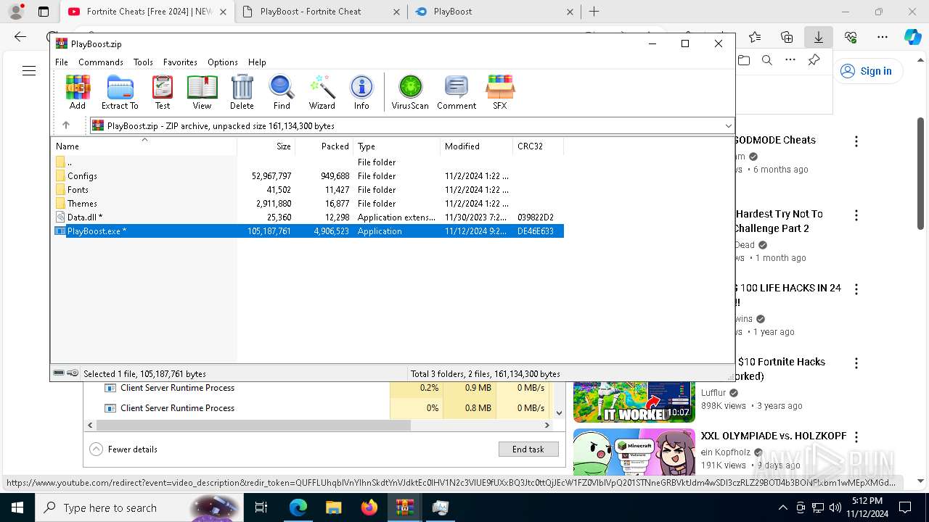929x522 pixels.
Task: Sort by the Modified column header
Action: pos(476,146)
